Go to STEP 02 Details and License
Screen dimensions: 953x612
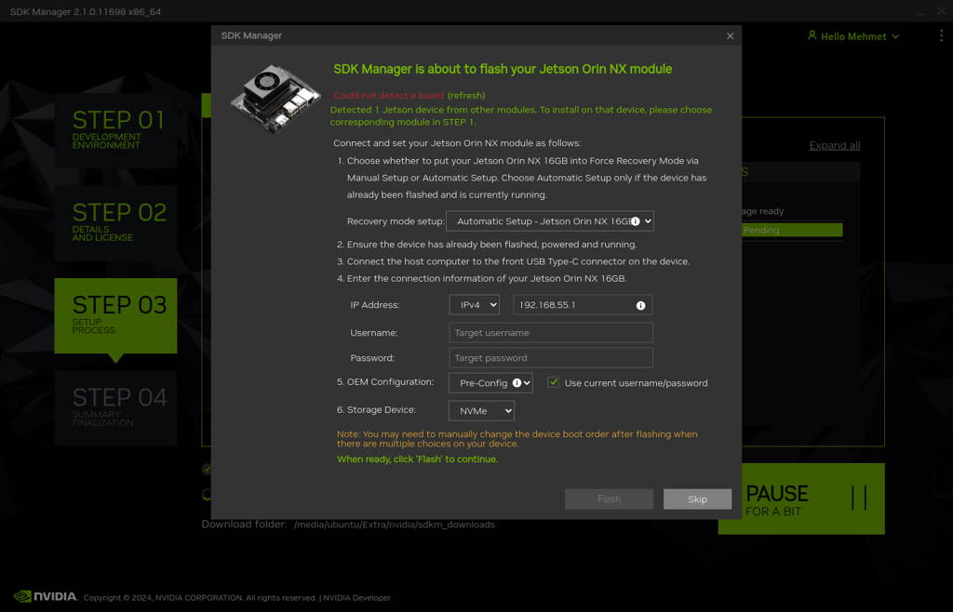tap(116, 223)
